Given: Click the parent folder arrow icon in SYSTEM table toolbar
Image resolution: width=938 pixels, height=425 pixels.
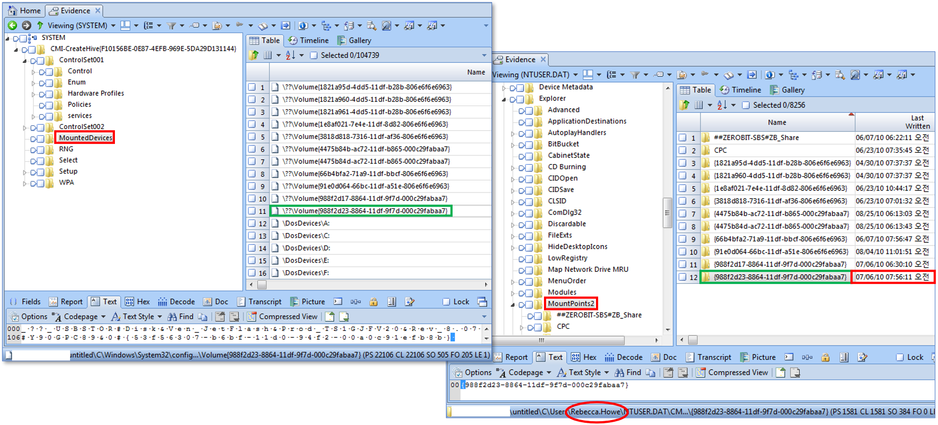Looking at the screenshot, I should coord(254,55).
